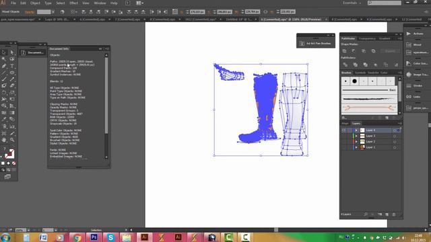Select the Type tool
The height and width of the screenshot is (242, 431).
[x=12, y=66]
